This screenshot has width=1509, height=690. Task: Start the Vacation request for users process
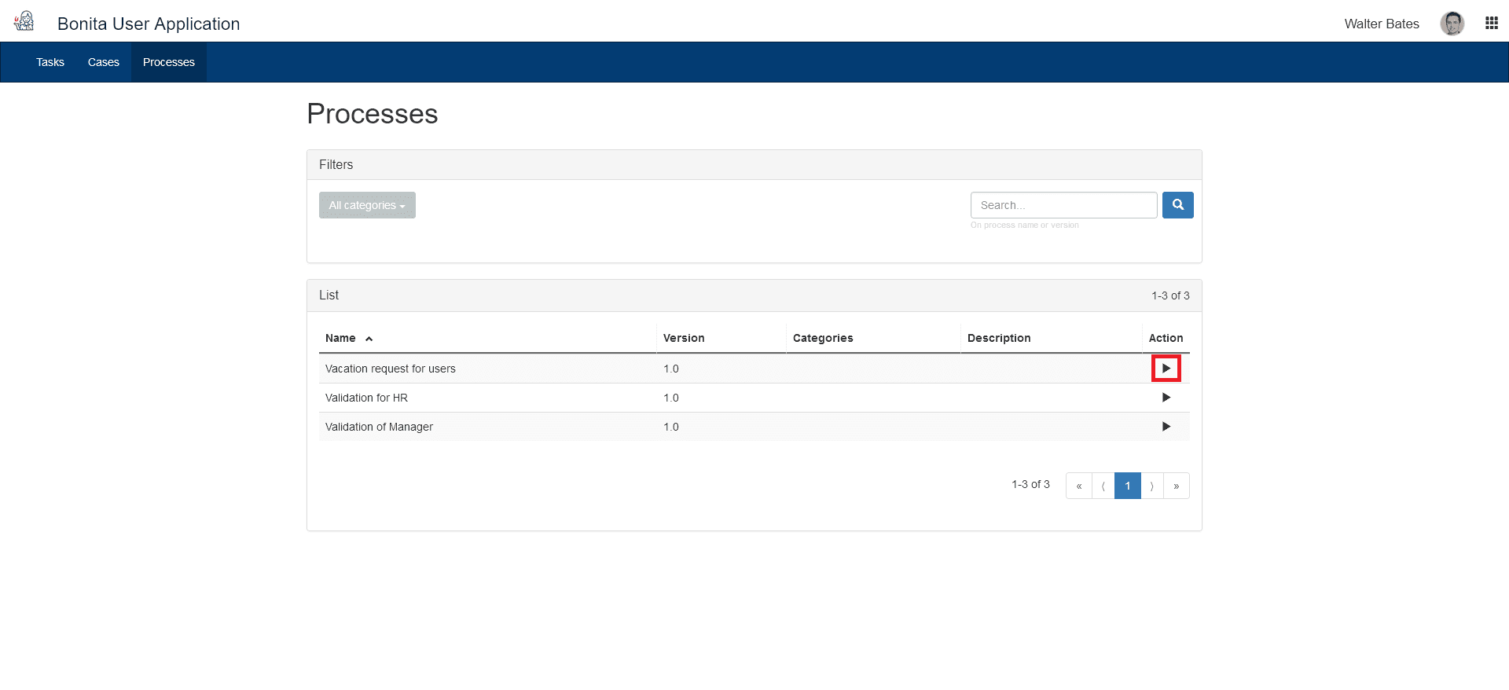(x=1166, y=369)
